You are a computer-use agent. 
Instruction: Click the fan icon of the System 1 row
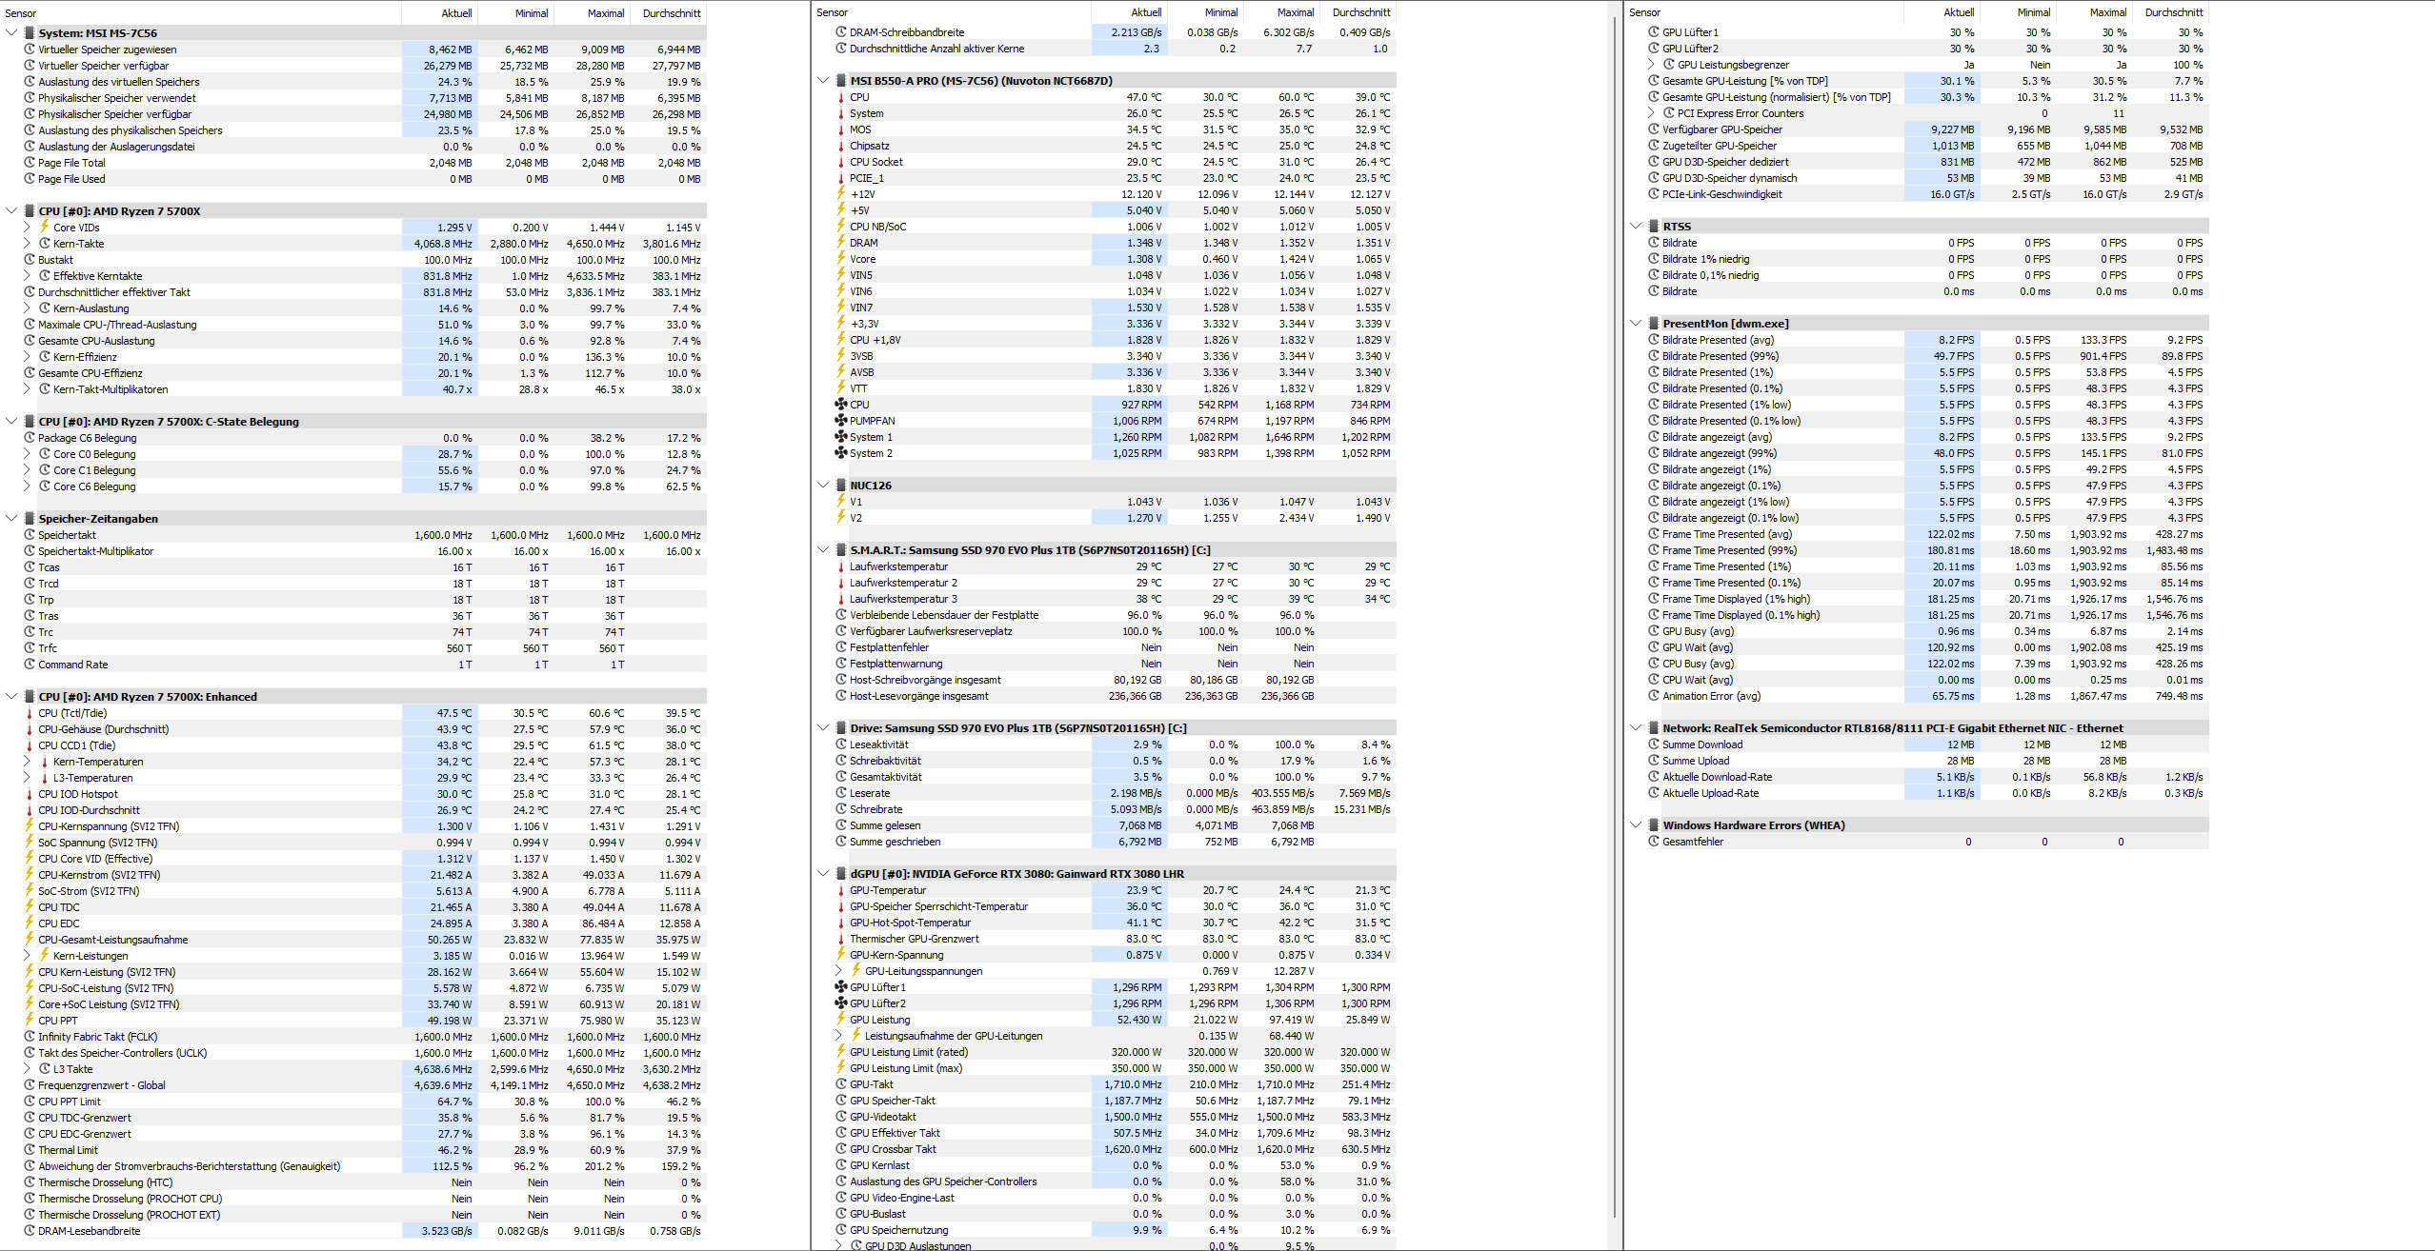click(841, 437)
